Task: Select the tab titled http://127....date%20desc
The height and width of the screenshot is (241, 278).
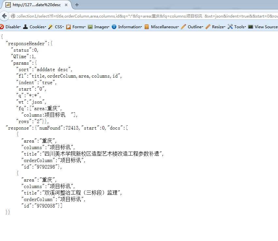Action: 37,5
